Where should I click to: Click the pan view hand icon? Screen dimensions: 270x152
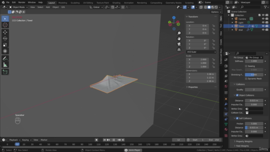[x=179, y=38]
